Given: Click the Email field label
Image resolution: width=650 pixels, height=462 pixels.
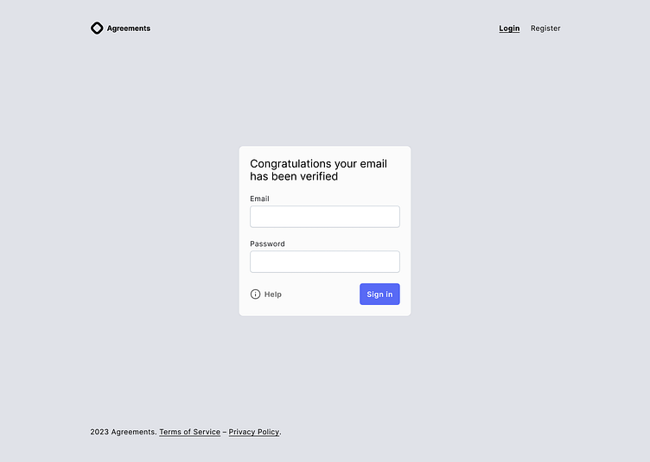Looking at the screenshot, I should click(259, 199).
